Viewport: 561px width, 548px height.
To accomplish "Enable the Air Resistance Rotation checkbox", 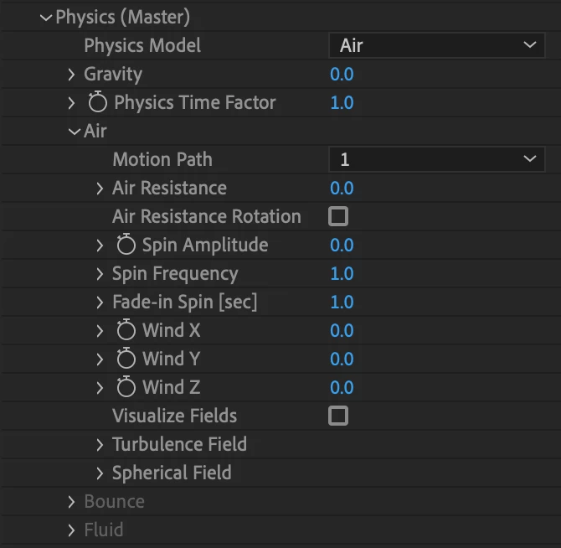I will click(338, 217).
